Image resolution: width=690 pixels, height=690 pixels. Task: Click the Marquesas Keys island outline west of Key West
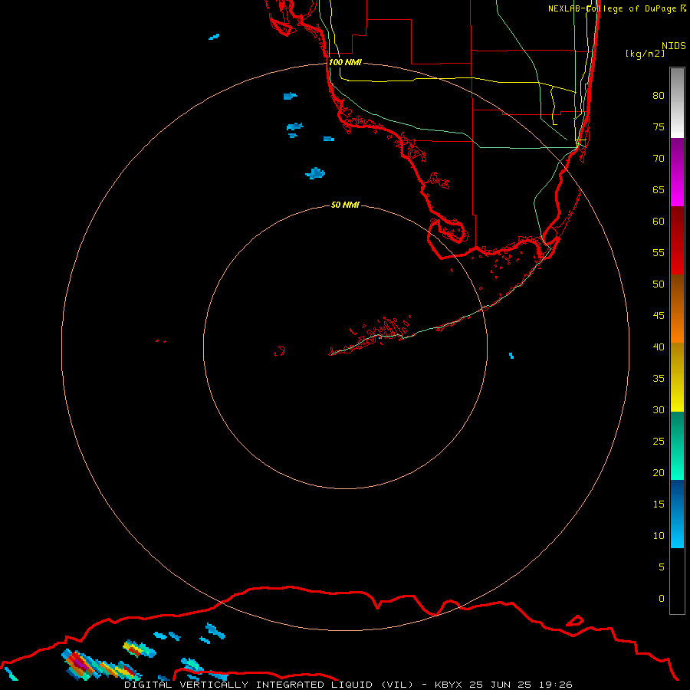[x=280, y=351]
